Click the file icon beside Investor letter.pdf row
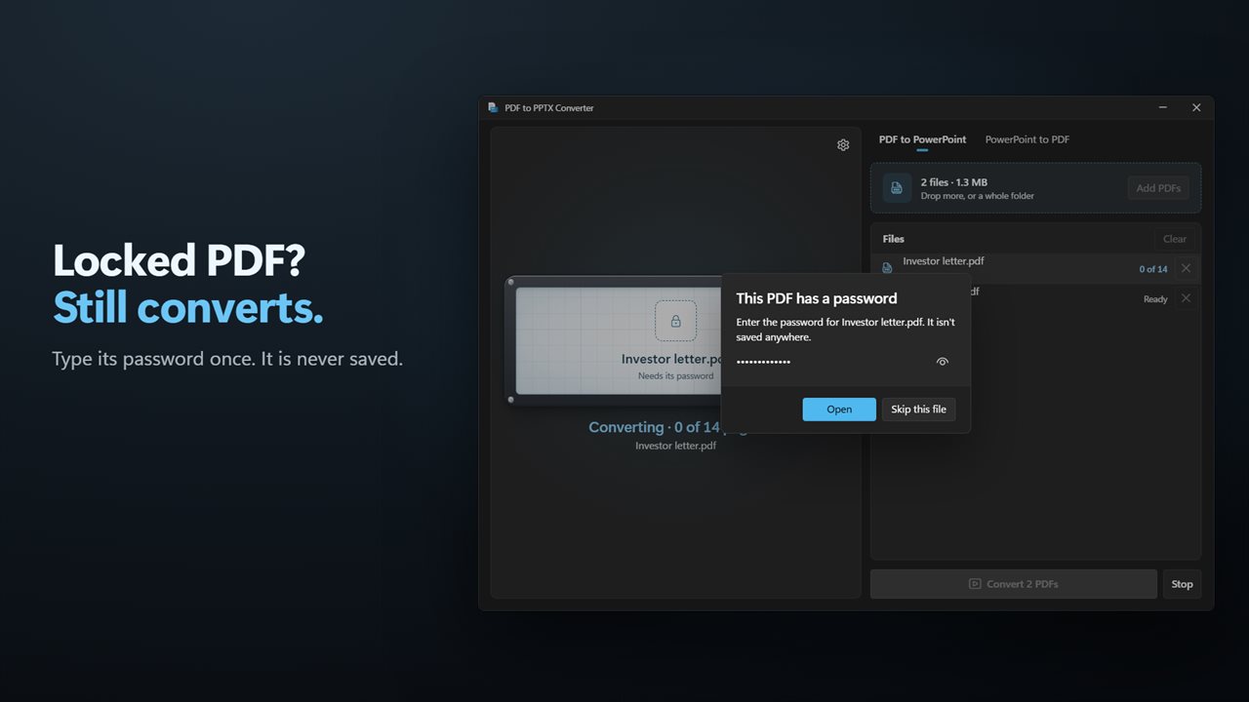This screenshot has height=702, width=1249. (887, 268)
